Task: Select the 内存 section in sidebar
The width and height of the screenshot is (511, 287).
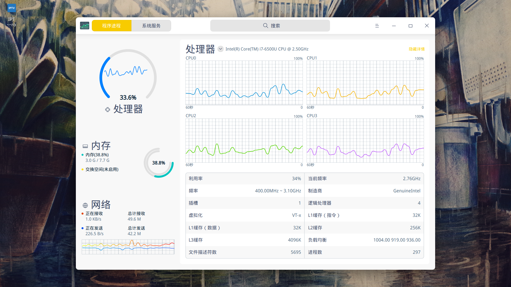Action: tap(101, 146)
